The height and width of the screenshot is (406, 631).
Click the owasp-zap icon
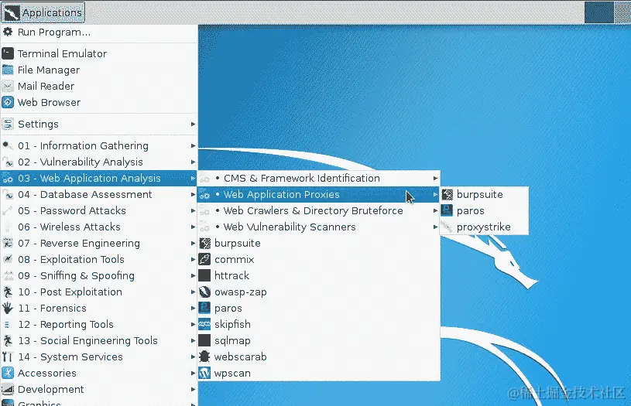[204, 292]
